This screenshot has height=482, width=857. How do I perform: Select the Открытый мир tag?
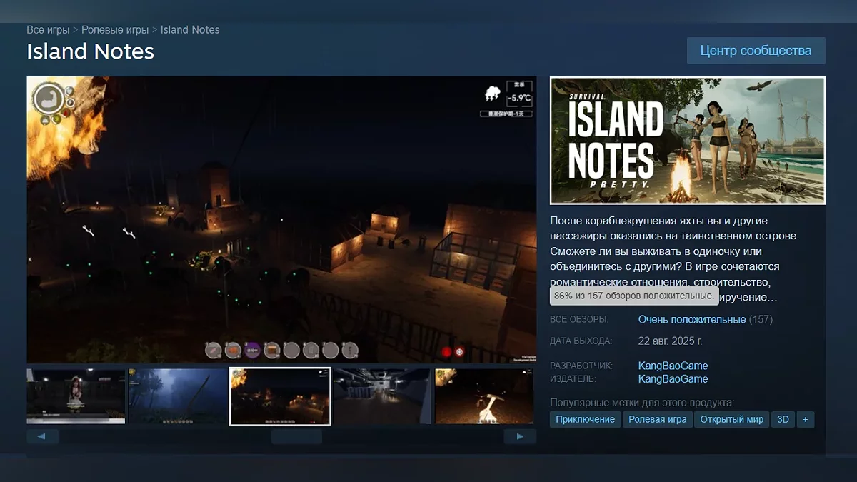(731, 419)
